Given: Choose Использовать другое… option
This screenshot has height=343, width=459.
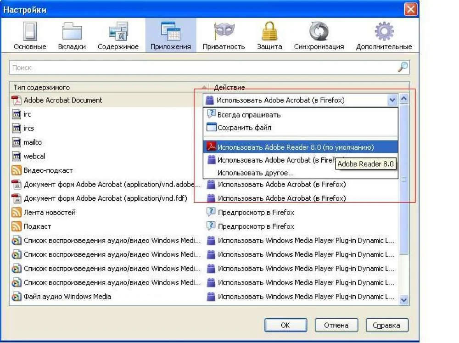Looking at the screenshot, I should tap(301, 173).
